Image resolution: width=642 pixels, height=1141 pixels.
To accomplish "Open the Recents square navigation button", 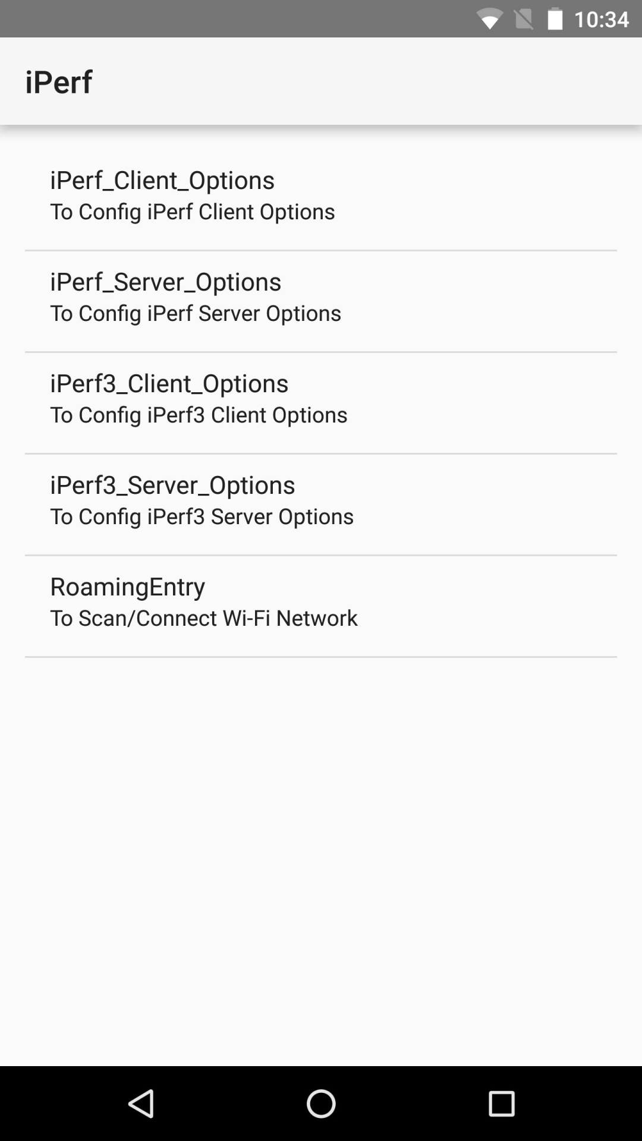I will point(501,1104).
